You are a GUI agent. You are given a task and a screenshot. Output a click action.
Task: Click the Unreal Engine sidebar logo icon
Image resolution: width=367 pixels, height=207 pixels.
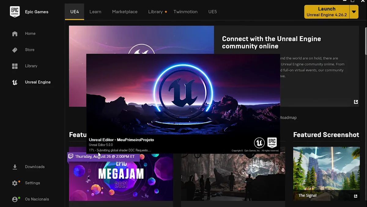point(15,82)
